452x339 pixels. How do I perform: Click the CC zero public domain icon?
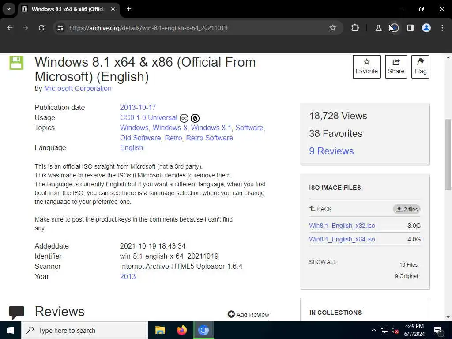click(x=195, y=118)
